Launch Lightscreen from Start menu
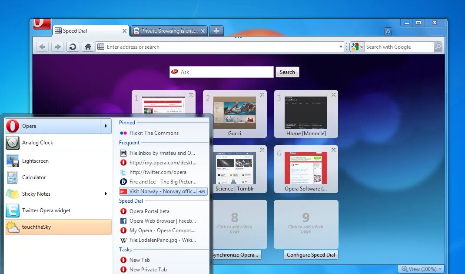The width and height of the screenshot is (465, 274). click(58, 160)
